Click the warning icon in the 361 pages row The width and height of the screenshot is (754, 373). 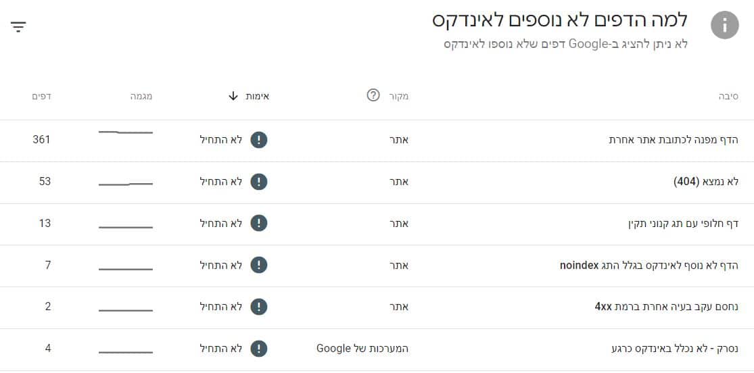259,140
